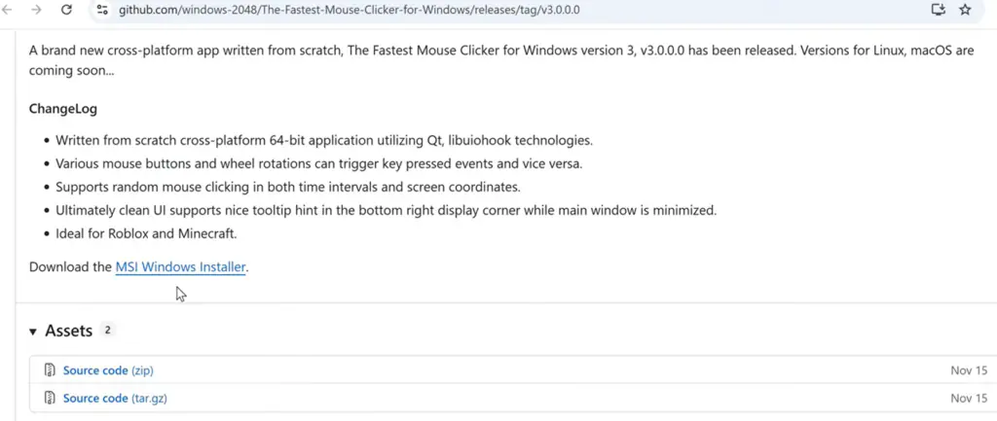
Task: Click the Assets count badge showing 2
Action: [x=108, y=331]
